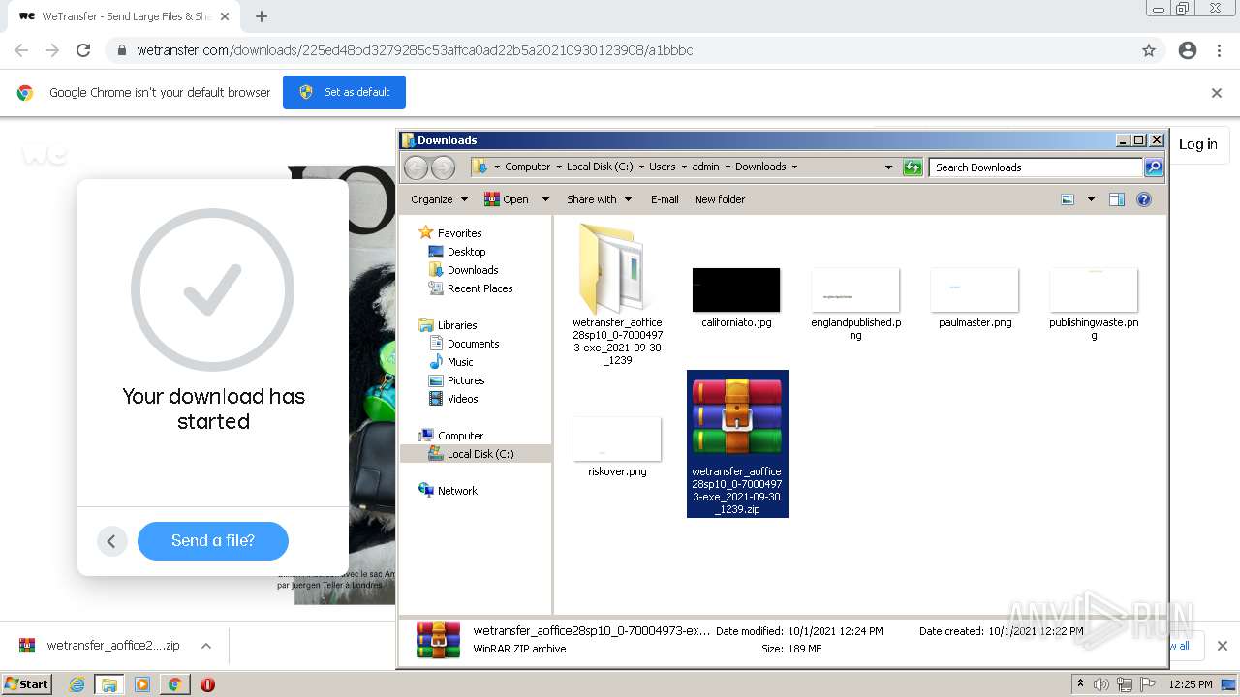Click E-mail in Explorer toolbar
Image resolution: width=1240 pixels, height=697 pixels.
(x=665, y=199)
